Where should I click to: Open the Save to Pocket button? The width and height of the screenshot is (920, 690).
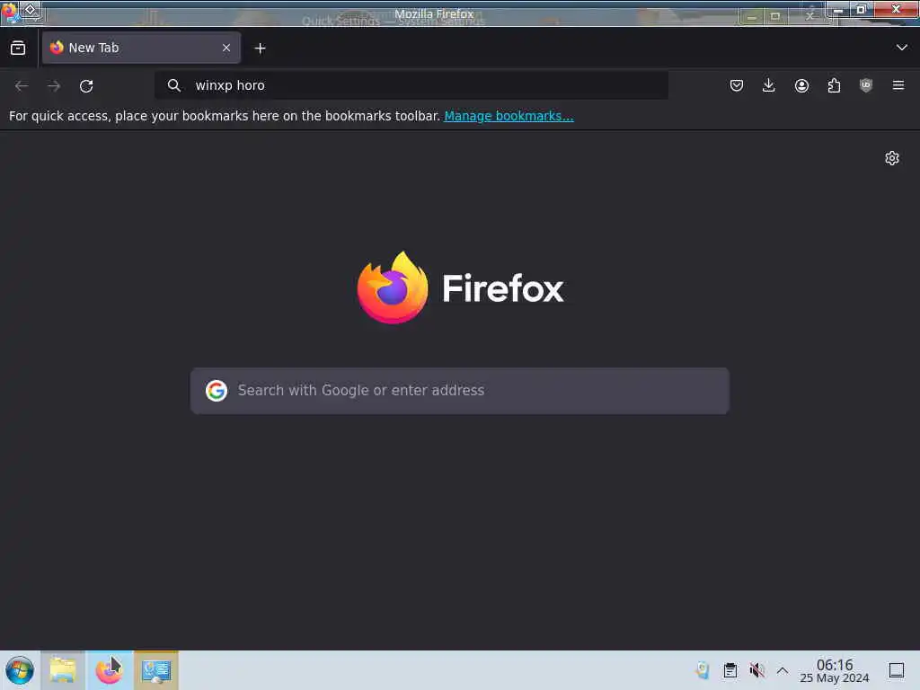[737, 85]
